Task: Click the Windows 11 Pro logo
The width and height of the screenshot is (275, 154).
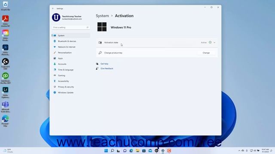Action: 102,27
